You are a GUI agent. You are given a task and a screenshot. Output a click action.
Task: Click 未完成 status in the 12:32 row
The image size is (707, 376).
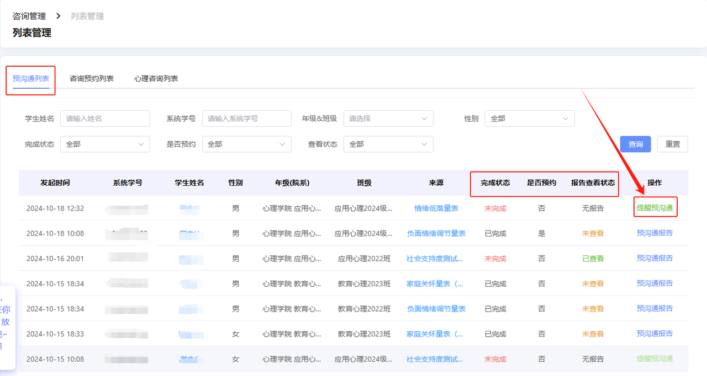495,208
